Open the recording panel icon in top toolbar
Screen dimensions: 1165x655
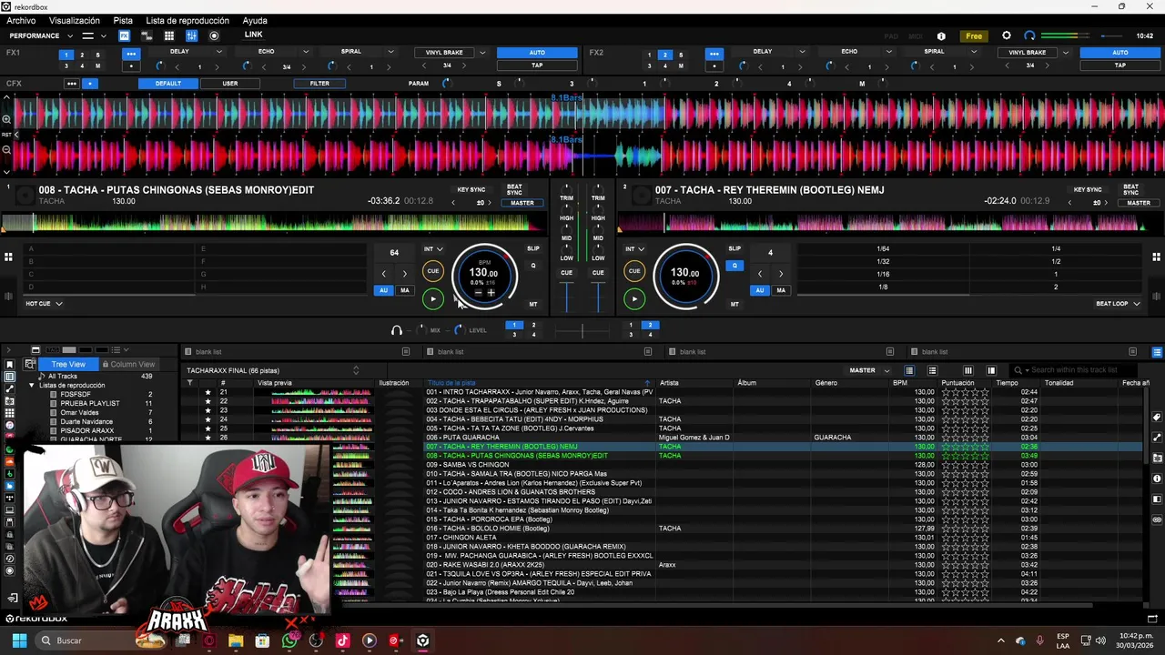(x=214, y=35)
